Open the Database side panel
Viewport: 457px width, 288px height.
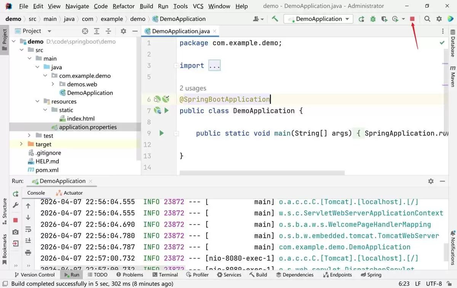point(453,43)
